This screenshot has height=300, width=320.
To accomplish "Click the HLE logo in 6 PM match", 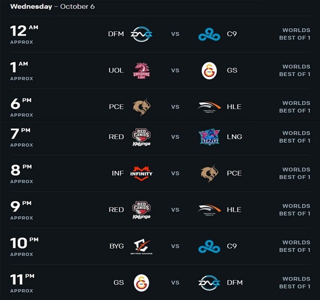I will [209, 107].
